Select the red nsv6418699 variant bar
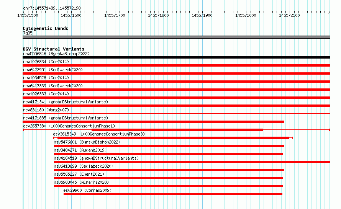The width and height of the screenshot is (341, 209). pyautogui.click(x=169, y=170)
